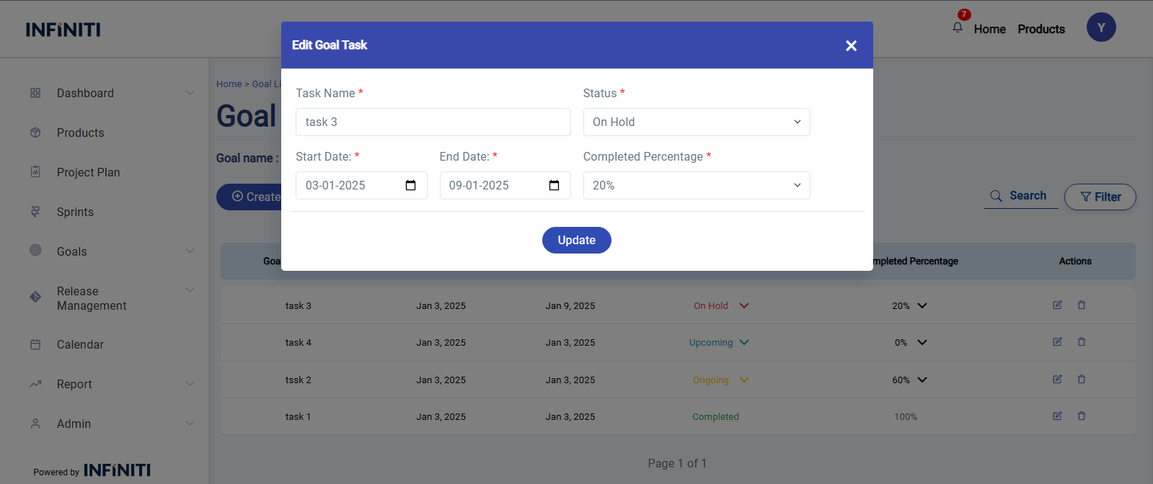Screen dimensions: 1153x484
Task: Expand percentage chevron for tssk 2 row
Action: pos(922,380)
